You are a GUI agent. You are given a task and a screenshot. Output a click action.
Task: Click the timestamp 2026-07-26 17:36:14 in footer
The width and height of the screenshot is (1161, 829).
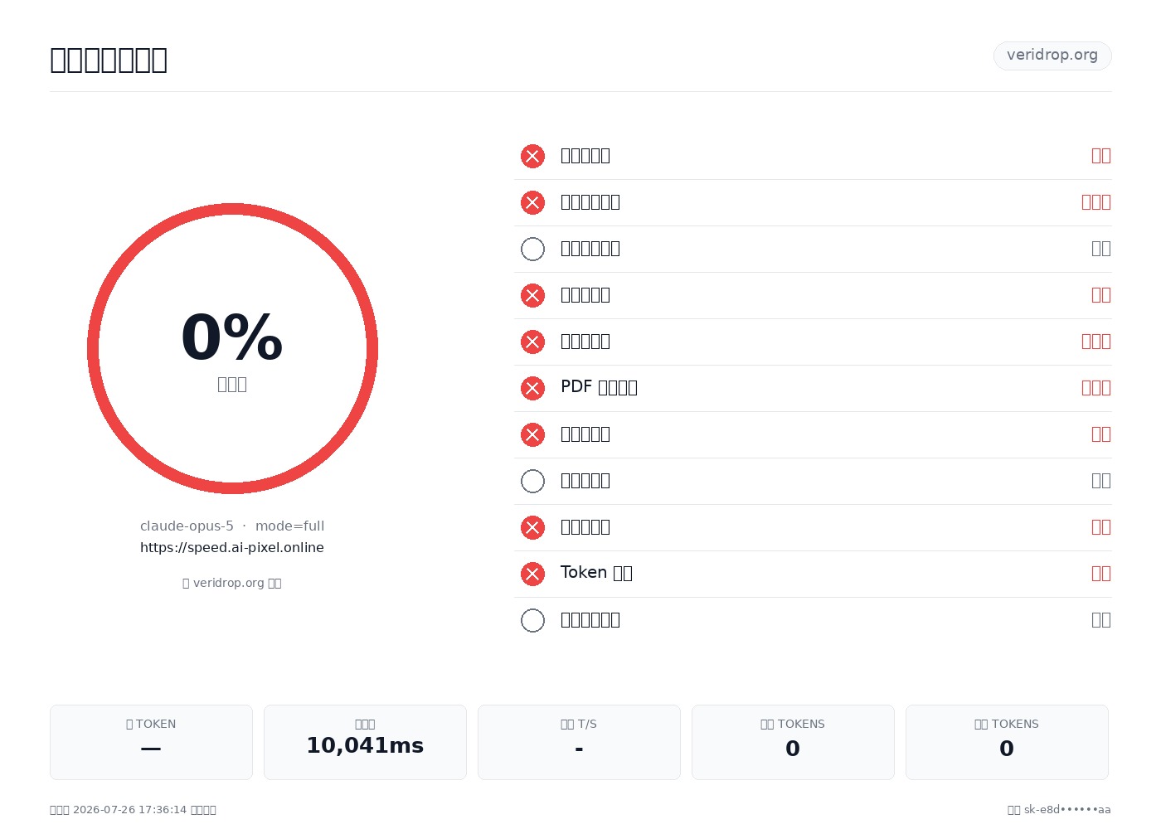tap(129, 810)
